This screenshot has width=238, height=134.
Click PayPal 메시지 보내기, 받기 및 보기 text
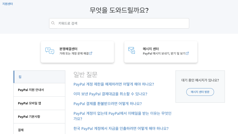[x=164, y=54]
